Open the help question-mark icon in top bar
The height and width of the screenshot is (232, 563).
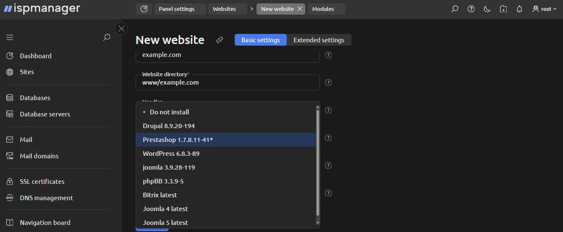click(x=471, y=9)
